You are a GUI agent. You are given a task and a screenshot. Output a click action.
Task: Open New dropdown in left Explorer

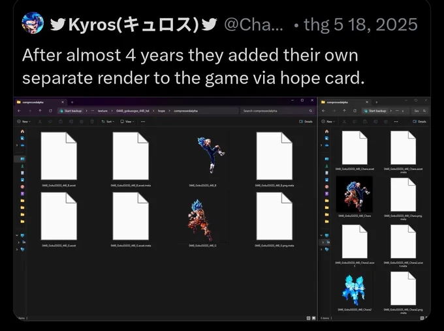[24, 122]
